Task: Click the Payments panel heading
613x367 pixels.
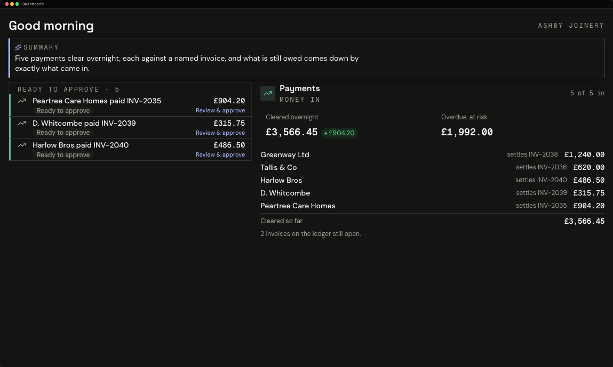Action: 299,88
